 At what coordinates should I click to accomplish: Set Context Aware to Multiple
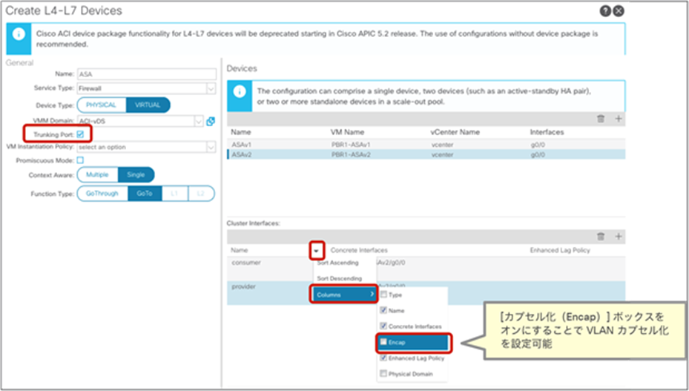(x=98, y=174)
